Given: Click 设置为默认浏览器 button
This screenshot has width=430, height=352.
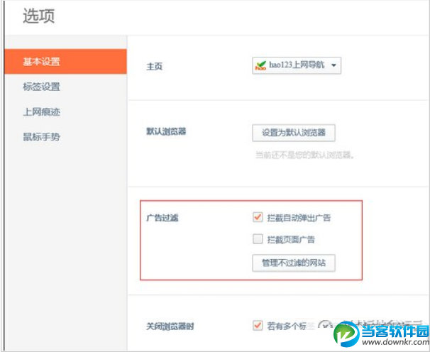Looking at the screenshot, I should (x=294, y=133).
